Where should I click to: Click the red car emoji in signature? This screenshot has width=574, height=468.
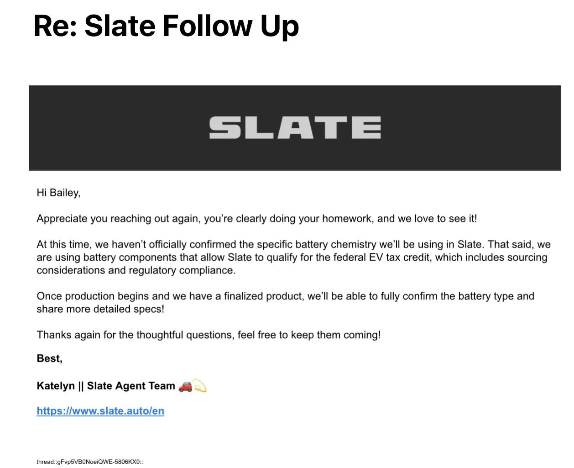pyautogui.click(x=185, y=386)
